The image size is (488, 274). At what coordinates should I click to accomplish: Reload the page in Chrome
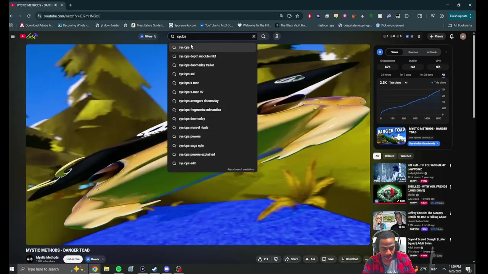(29, 16)
